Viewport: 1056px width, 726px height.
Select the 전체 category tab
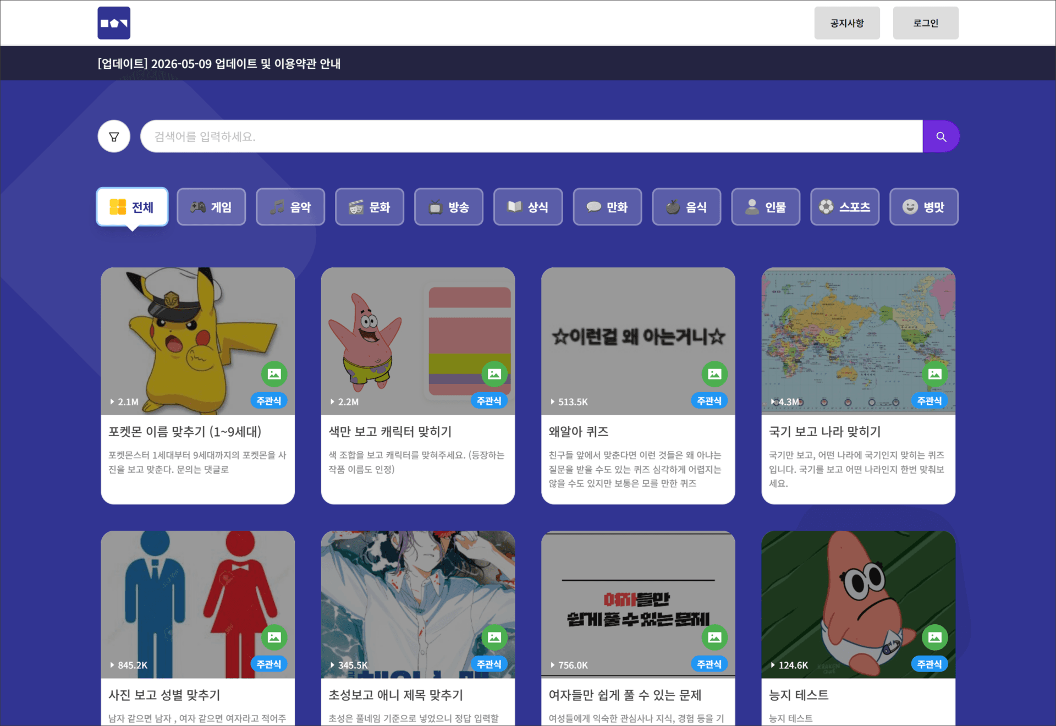tap(132, 207)
